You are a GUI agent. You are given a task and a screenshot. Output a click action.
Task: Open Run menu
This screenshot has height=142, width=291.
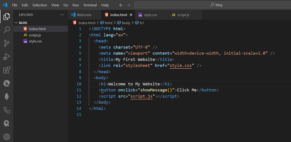[76, 5]
